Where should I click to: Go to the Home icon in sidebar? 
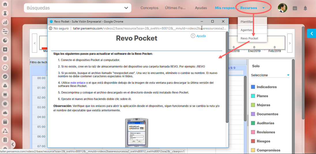5,4
